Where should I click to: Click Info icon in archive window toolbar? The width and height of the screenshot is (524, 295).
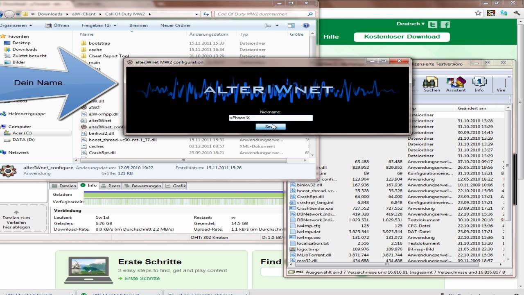(x=479, y=84)
